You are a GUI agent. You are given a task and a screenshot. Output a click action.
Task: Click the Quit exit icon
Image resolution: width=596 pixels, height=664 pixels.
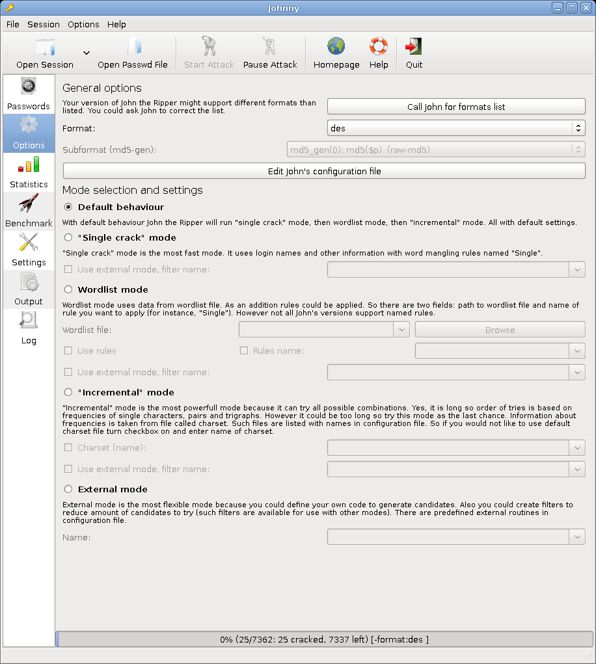(413, 46)
